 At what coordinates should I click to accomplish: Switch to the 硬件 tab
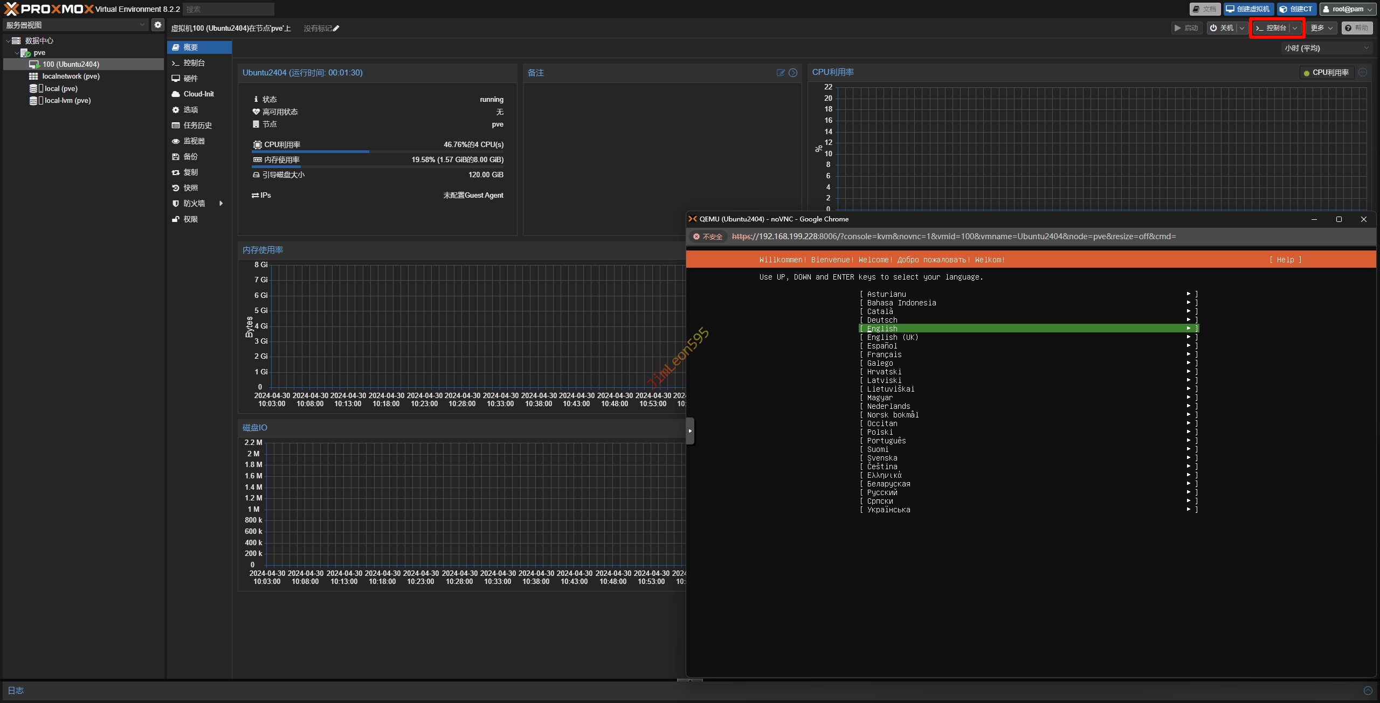191,79
